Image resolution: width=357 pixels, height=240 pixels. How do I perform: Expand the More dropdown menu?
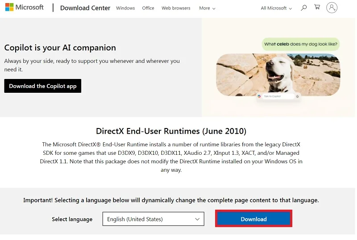point(207,8)
